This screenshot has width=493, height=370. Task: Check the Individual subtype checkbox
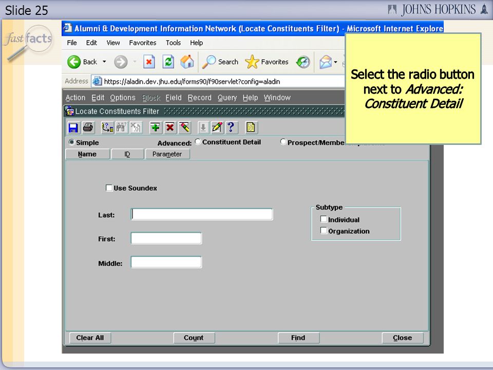click(324, 219)
